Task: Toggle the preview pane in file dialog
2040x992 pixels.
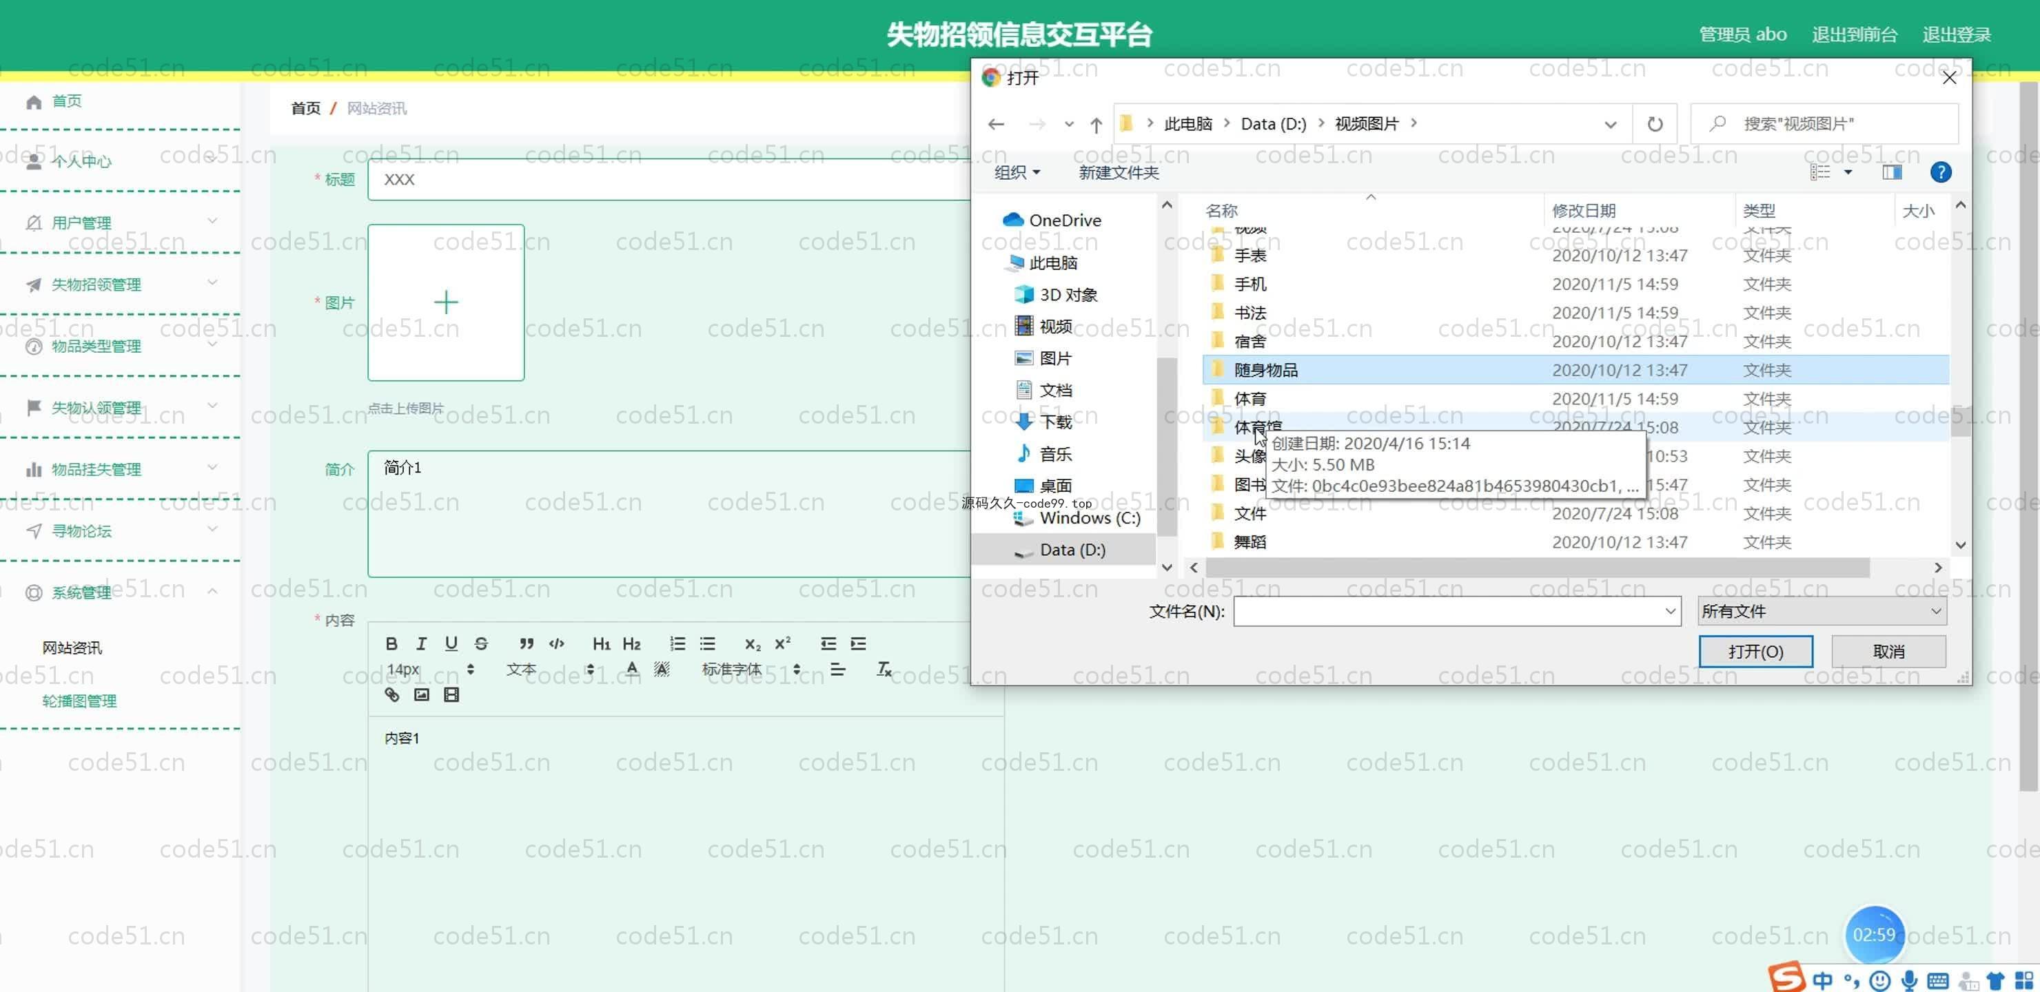Action: tap(1891, 173)
